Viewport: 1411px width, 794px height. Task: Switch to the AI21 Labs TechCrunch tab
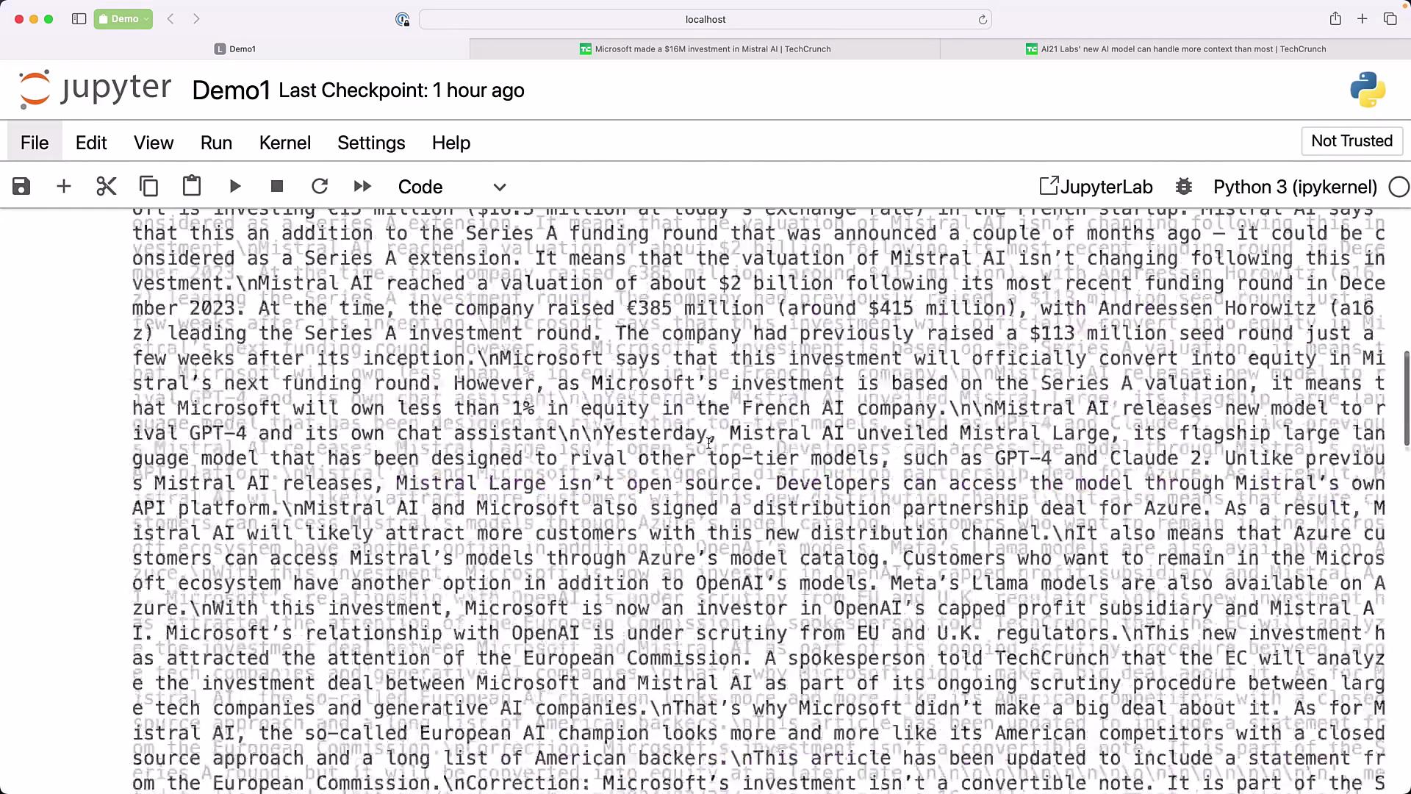[x=1176, y=49]
